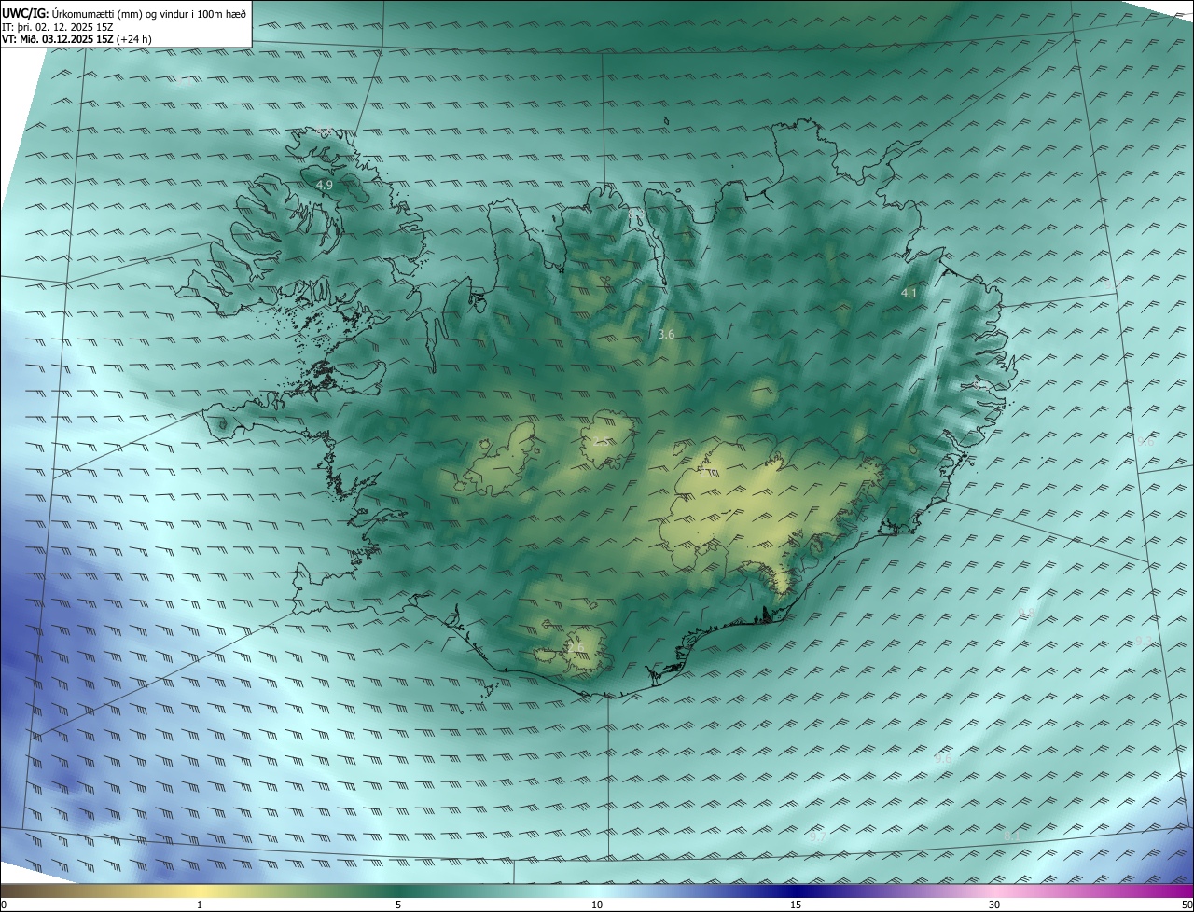Screen dimensions: 1194x912
Task: Click the colorbar tick label 0
Action: pos(4,905)
